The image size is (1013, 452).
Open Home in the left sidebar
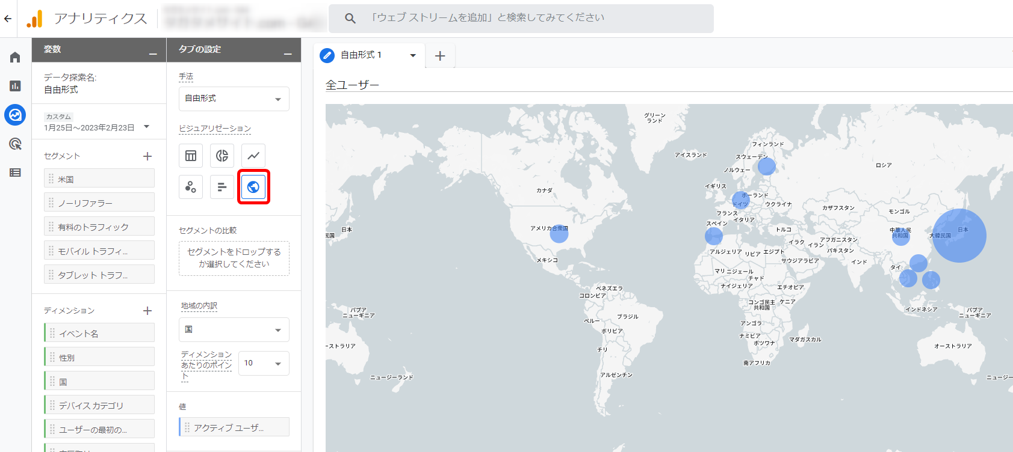[x=15, y=57]
